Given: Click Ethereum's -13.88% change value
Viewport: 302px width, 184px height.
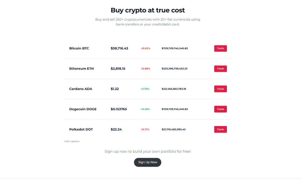Looking at the screenshot, I should click(x=145, y=69).
